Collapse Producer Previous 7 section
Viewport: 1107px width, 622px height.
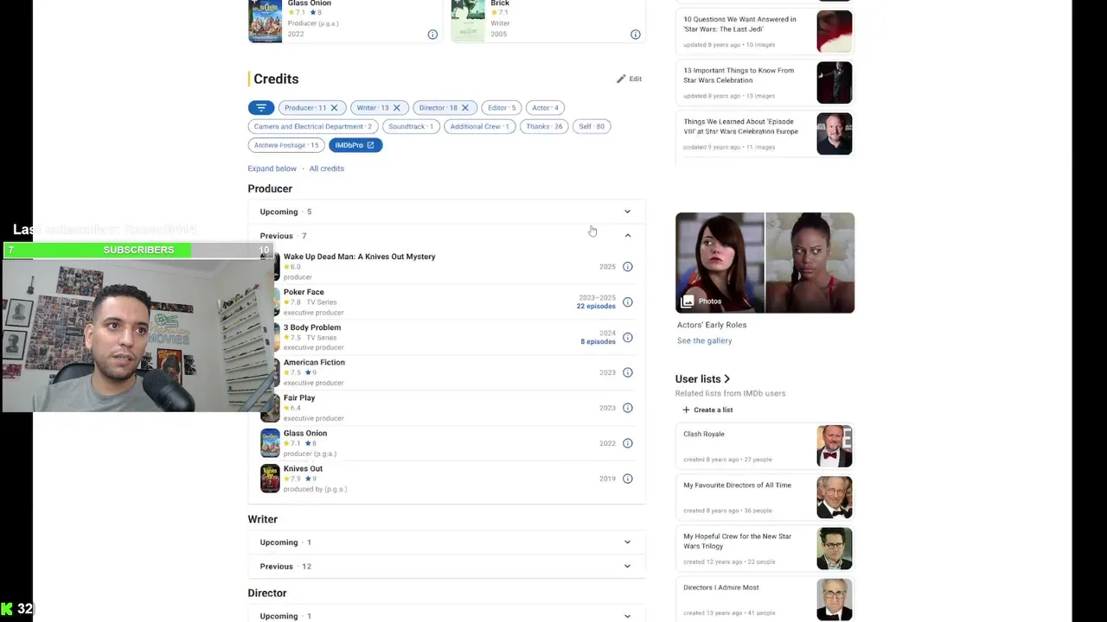pyautogui.click(x=446, y=236)
